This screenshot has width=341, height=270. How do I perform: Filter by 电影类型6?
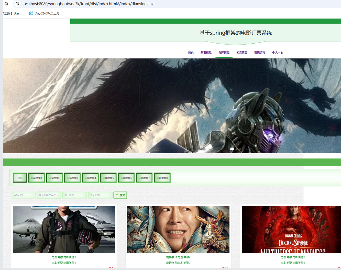point(126,178)
